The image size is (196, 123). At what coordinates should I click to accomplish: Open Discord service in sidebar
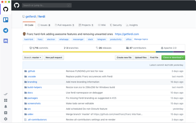point(6,41)
